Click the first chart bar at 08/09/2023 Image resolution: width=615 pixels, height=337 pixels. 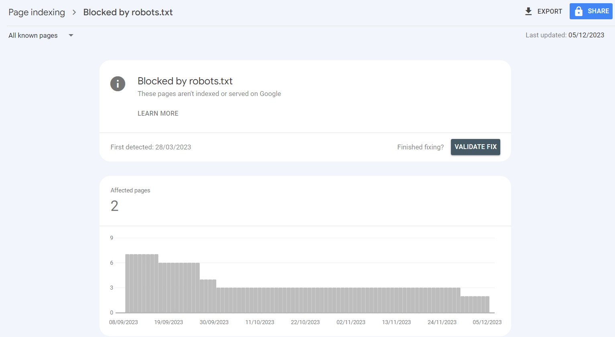point(128,284)
